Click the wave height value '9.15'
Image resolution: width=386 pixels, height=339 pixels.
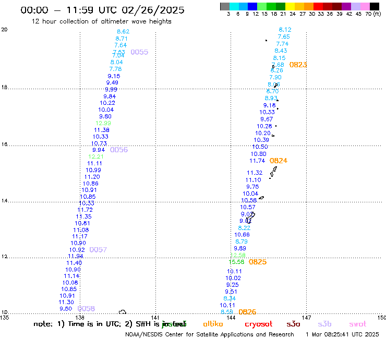pyautogui.click(x=114, y=76)
